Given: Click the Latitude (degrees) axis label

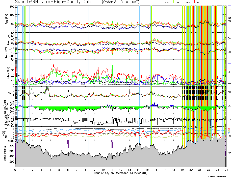Looking at the screenshot, I should (5, 121).
